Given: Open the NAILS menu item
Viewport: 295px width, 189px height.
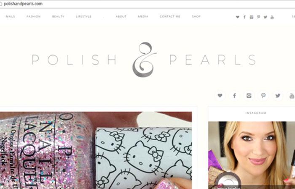Looking at the screenshot, I should click(11, 16).
